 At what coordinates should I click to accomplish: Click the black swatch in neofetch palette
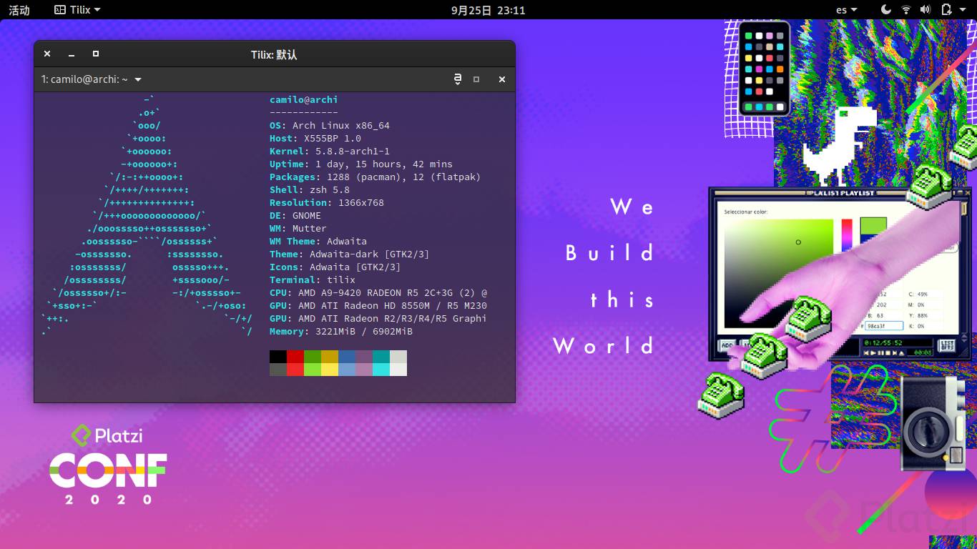(x=278, y=357)
